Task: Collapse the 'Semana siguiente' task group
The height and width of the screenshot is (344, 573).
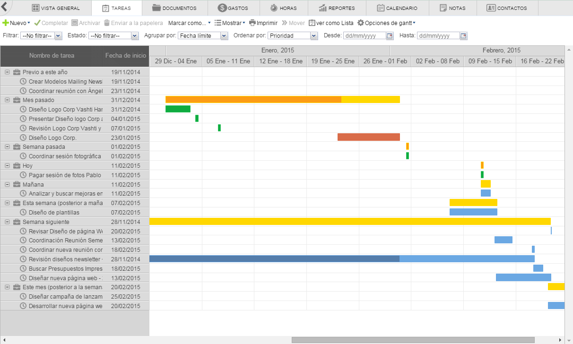Action: (x=8, y=222)
